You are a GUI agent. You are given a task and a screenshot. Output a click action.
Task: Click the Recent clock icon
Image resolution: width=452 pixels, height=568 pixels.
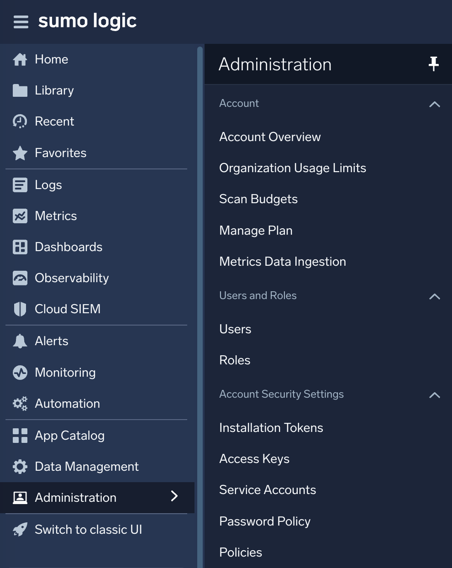tap(20, 121)
